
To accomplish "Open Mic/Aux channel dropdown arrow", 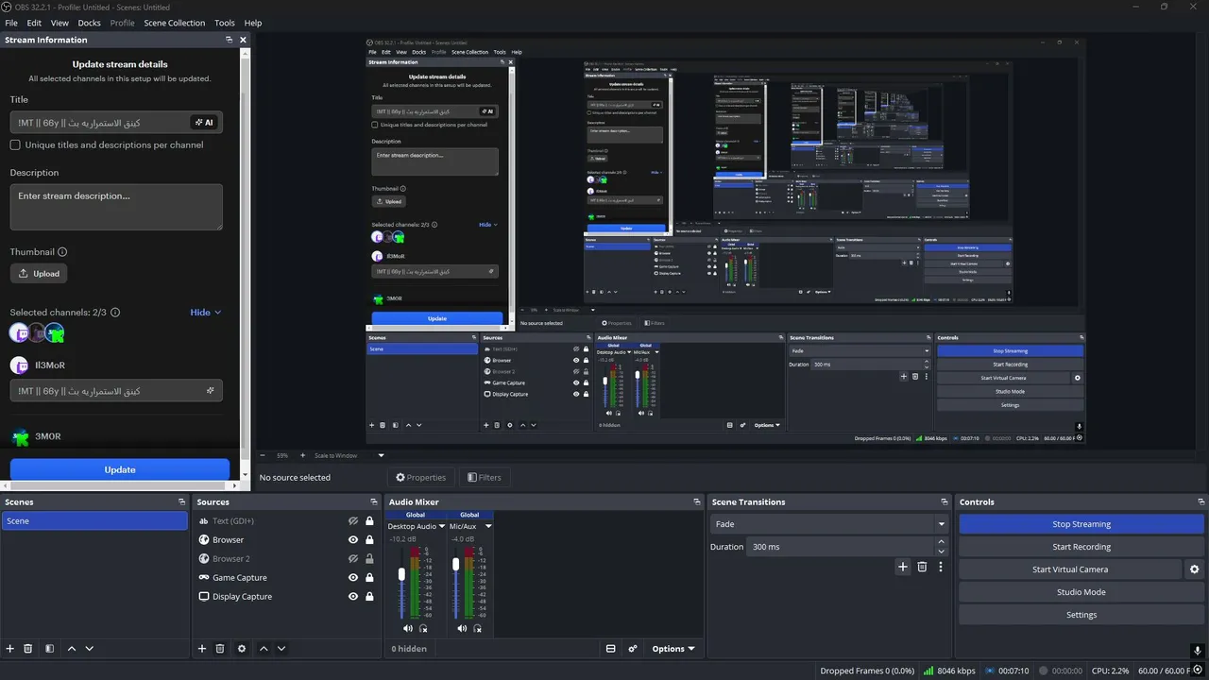I will [488, 526].
